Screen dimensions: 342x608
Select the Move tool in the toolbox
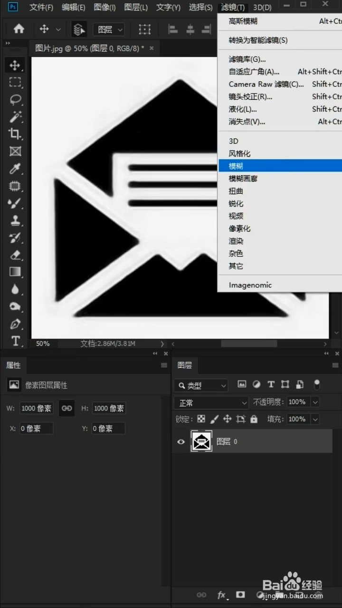click(x=15, y=66)
